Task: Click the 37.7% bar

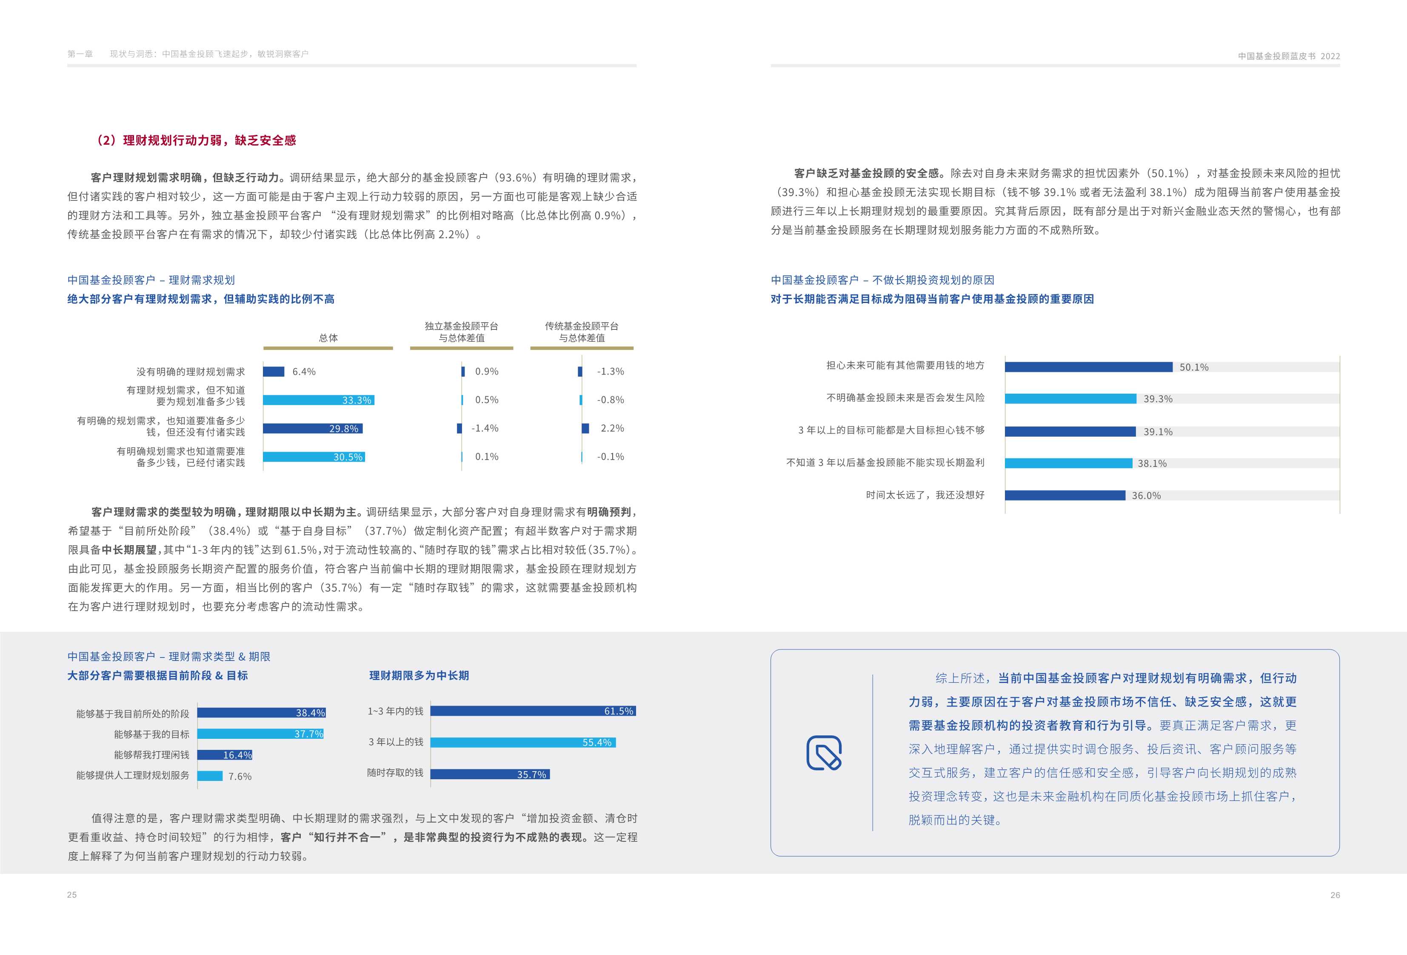Action: coord(260,734)
